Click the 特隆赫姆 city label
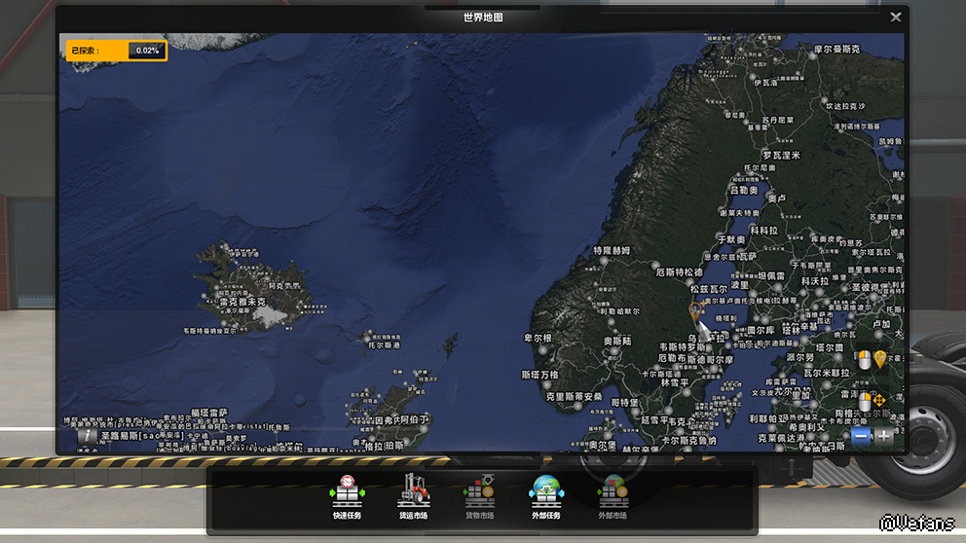The image size is (966, 543). tap(612, 251)
